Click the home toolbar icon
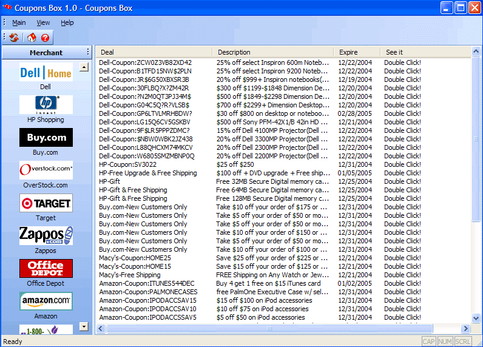This screenshot has width=483, height=347. pos(31,38)
